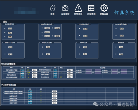The width and height of the screenshot is (138, 110).
Task: Select 启动 in 锂电DCDC控制 group
Action: (x=10, y=47)
